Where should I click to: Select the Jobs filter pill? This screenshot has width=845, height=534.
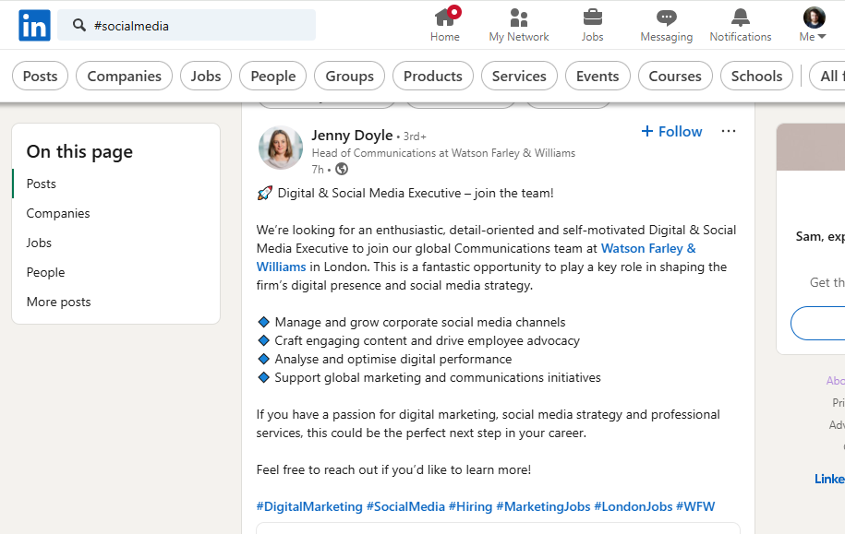click(205, 76)
